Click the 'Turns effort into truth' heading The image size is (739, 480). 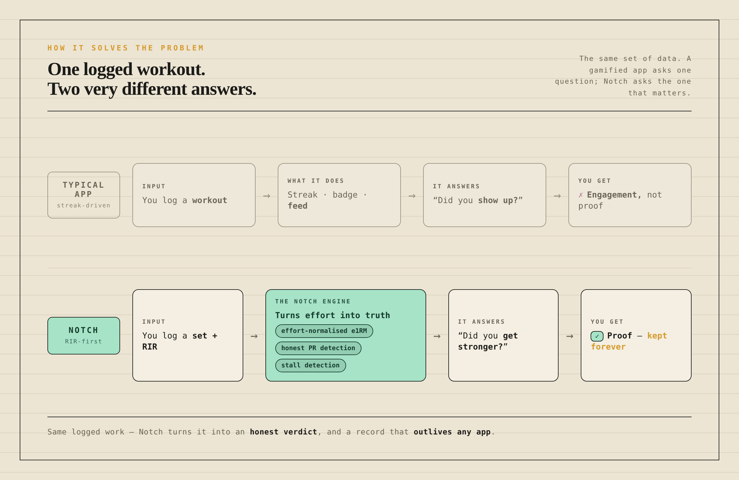click(333, 315)
